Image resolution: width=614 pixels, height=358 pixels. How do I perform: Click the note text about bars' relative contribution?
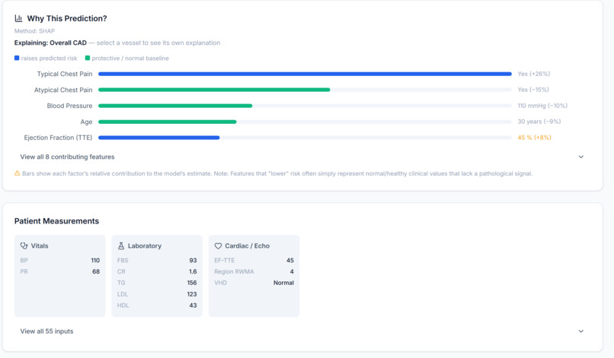click(x=277, y=173)
